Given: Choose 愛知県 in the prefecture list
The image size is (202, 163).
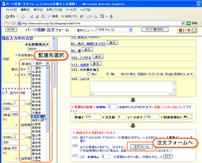Looking at the screenshot, I should pos(38,154).
